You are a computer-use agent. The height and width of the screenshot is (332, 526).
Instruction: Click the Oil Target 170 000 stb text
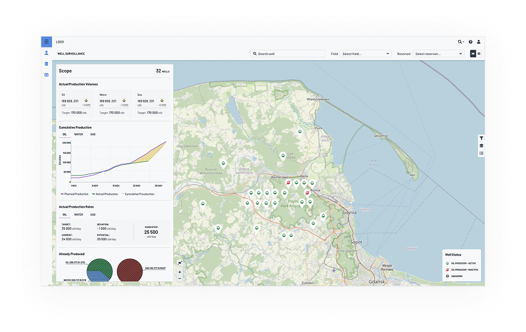74,113
